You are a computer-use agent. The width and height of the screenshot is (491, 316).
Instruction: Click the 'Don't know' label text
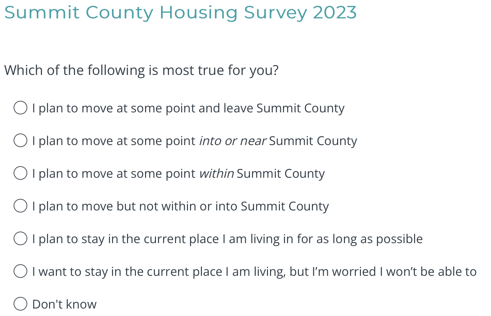point(64,304)
